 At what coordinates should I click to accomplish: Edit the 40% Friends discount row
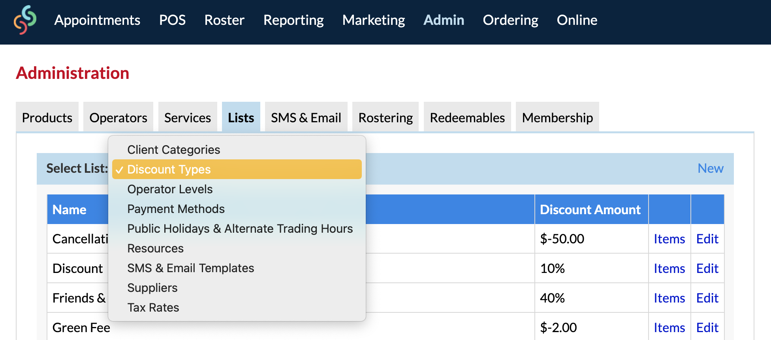pos(707,298)
